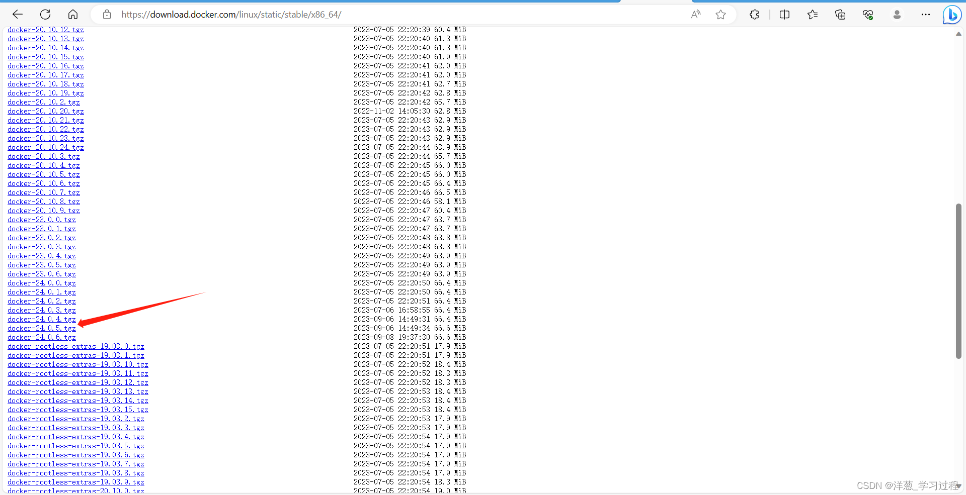
Task: Download docker-20.10.24.tgz
Action: (46, 147)
